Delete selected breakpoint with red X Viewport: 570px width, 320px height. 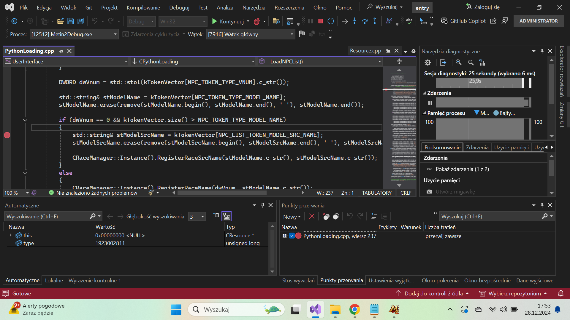click(x=312, y=217)
